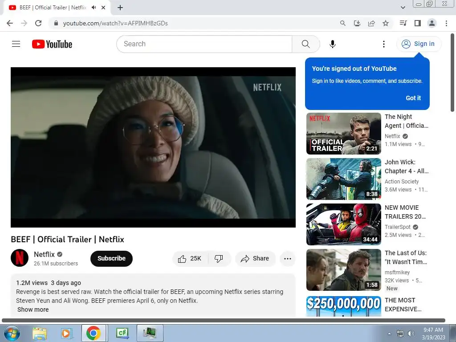The height and width of the screenshot is (342, 456).
Task: Go forward in browser history
Action: tap(24, 23)
